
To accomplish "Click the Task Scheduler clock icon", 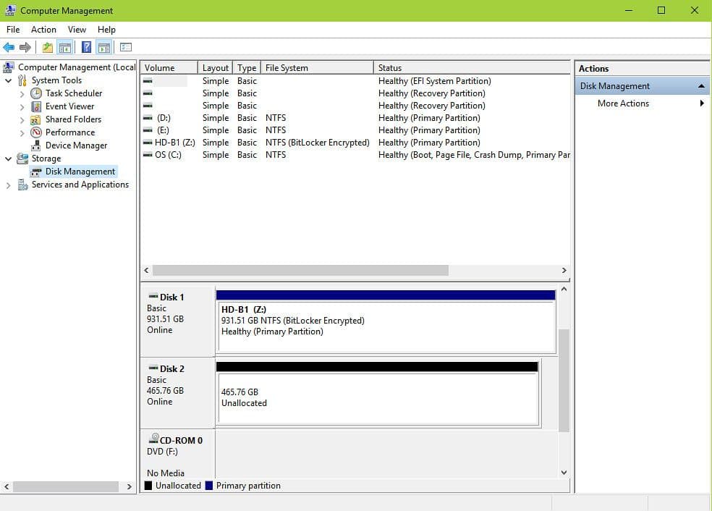I will click(36, 93).
